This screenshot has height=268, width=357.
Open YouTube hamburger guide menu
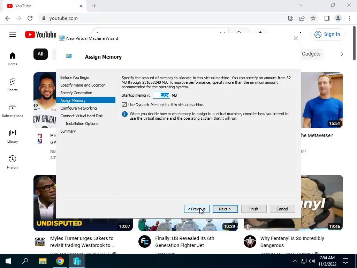13,35
